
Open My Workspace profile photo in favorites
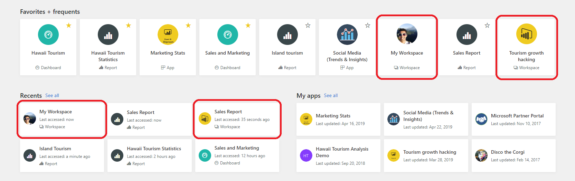407,34
